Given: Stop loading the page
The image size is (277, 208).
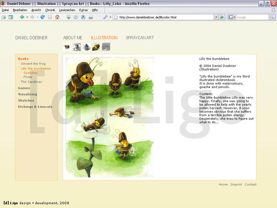Looking at the screenshot, I should tap(50, 17).
